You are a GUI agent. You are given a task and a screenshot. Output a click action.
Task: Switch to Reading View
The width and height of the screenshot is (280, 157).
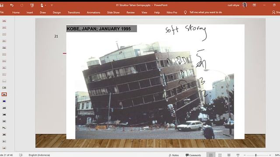pyautogui.click(x=229, y=155)
